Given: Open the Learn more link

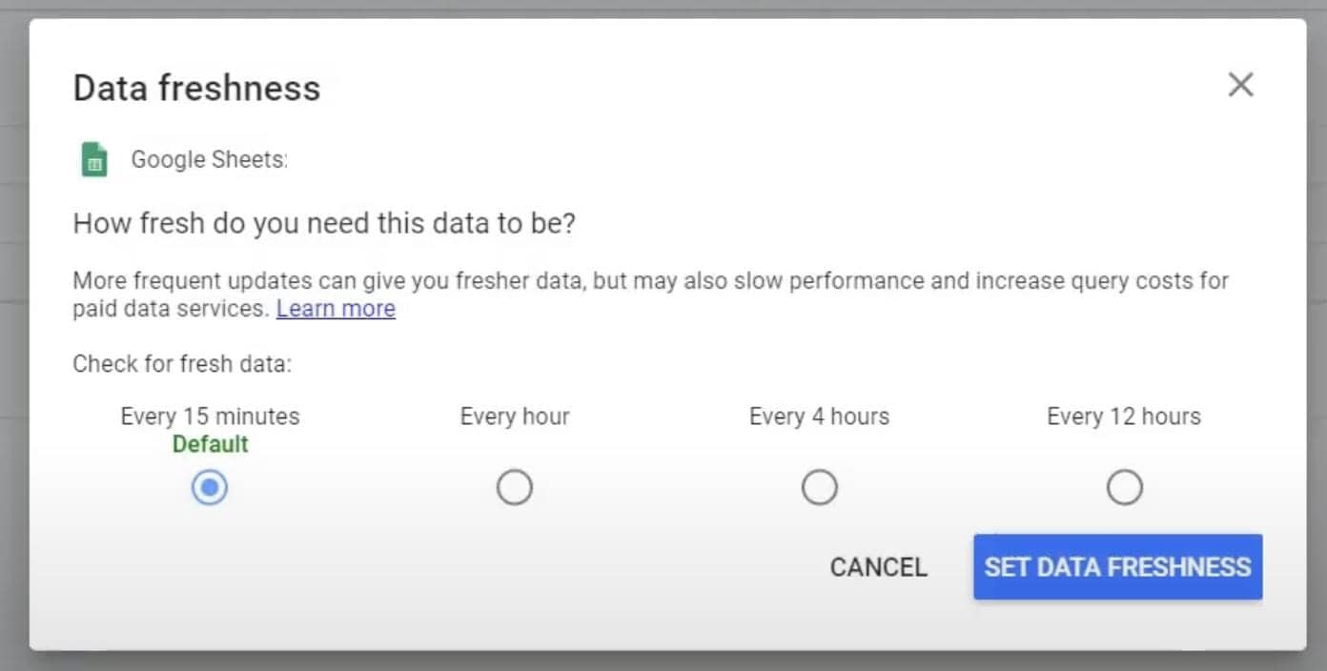Looking at the screenshot, I should pyautogui.click(x=336, y=308).
